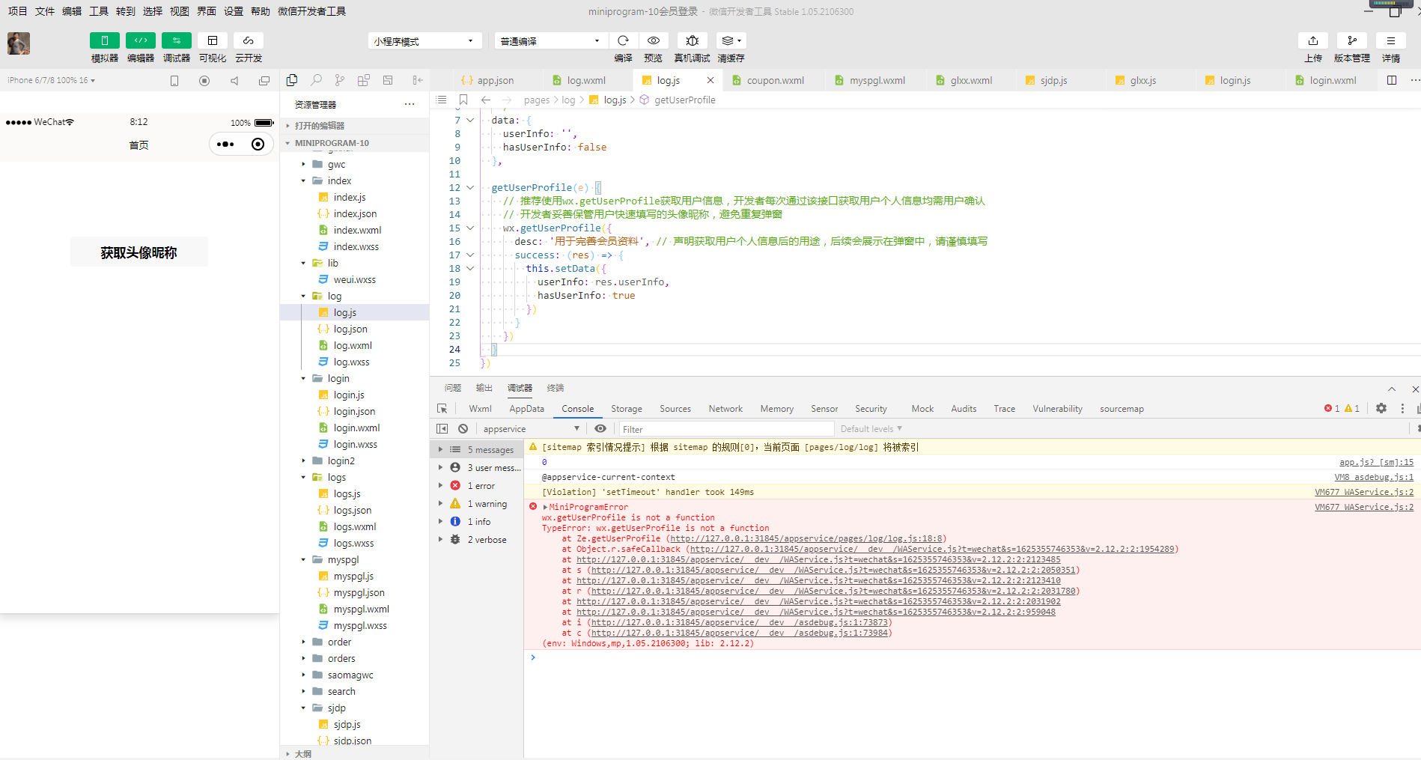This screenshot has width=1421, height=760.
Task: Switch to the Network debugger tab
Action: pyautogui.click(x=725, y=409)
